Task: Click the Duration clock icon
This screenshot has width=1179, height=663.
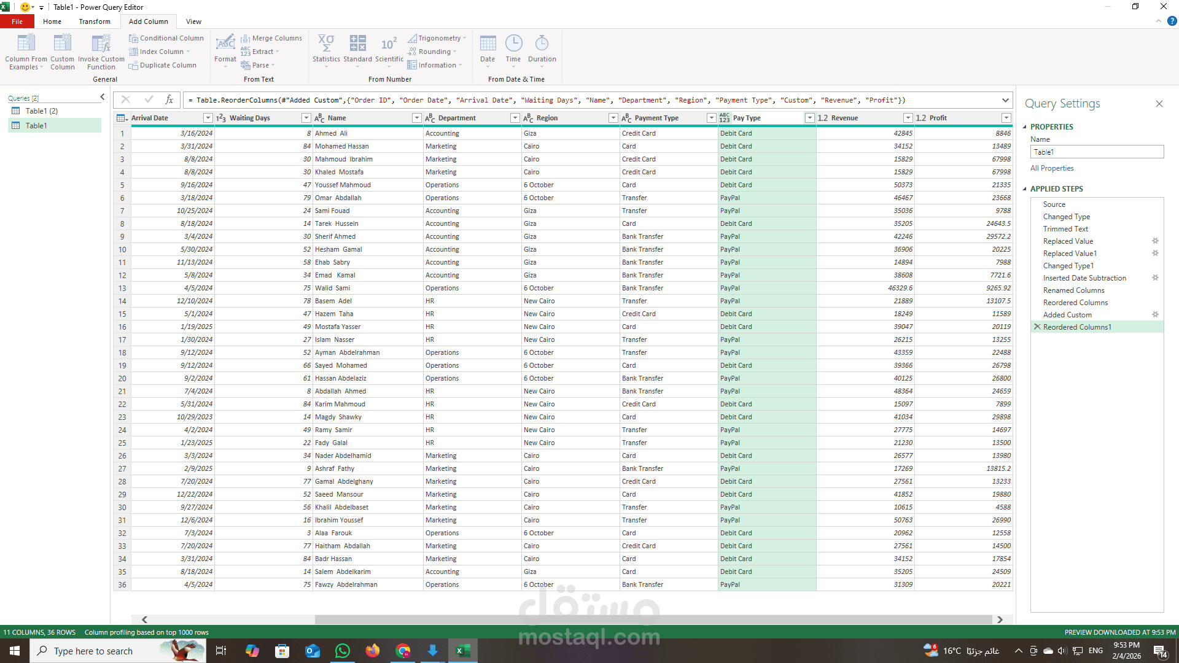Action: 542,44
